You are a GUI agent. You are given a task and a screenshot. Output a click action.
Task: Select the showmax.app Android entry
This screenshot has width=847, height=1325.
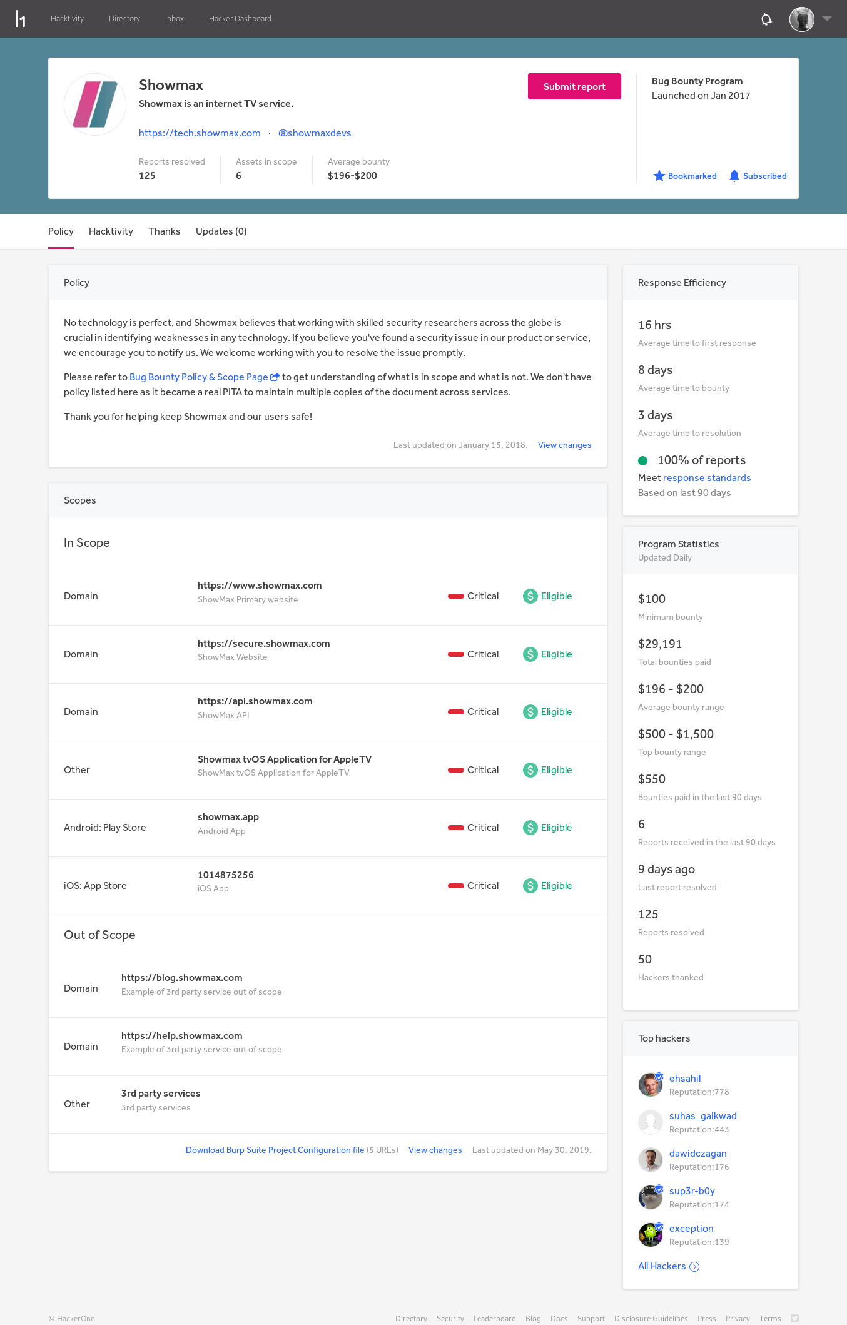tap(228, 817)
